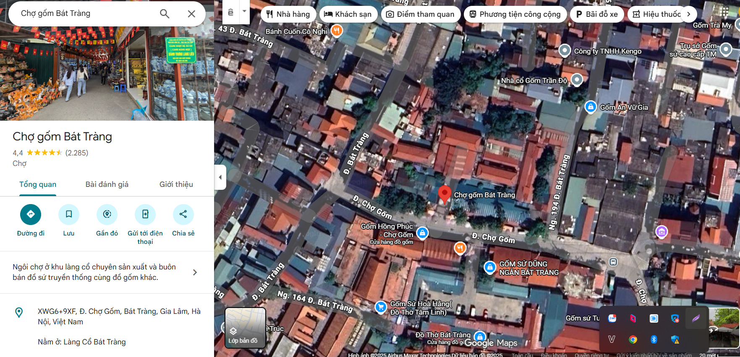Send to phone via Gửi tới điện thoại
This screenshot has width=740, height=357.
pyautogui.click(x=145, y=214)
